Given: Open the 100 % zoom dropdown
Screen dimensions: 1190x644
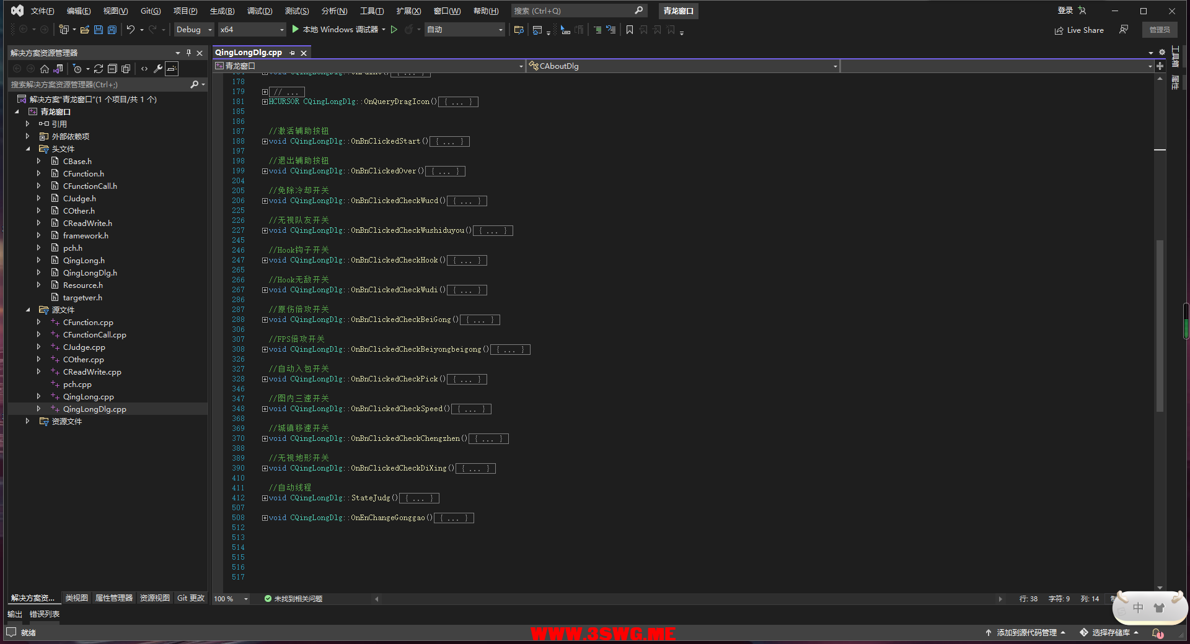Looking at the screenshot, I should point(231,599).
